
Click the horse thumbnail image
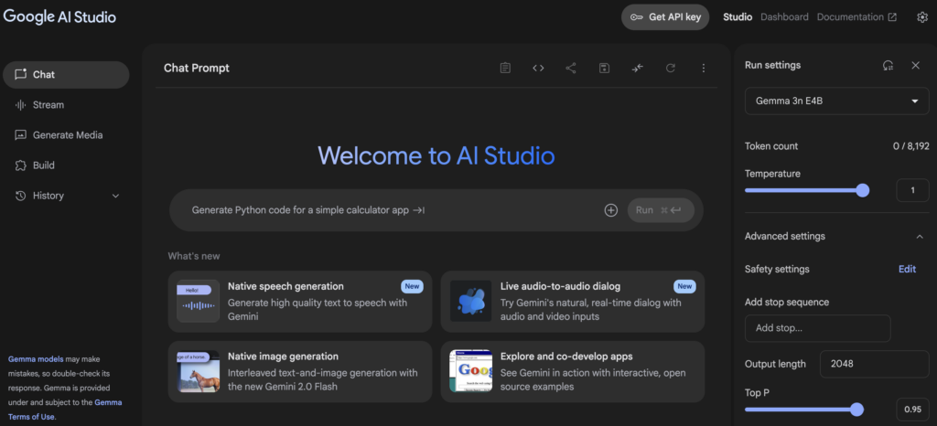(198, 371)
